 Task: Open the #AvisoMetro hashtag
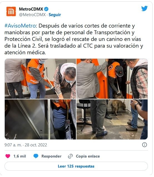pyautogui.click(x=20, y=26)
